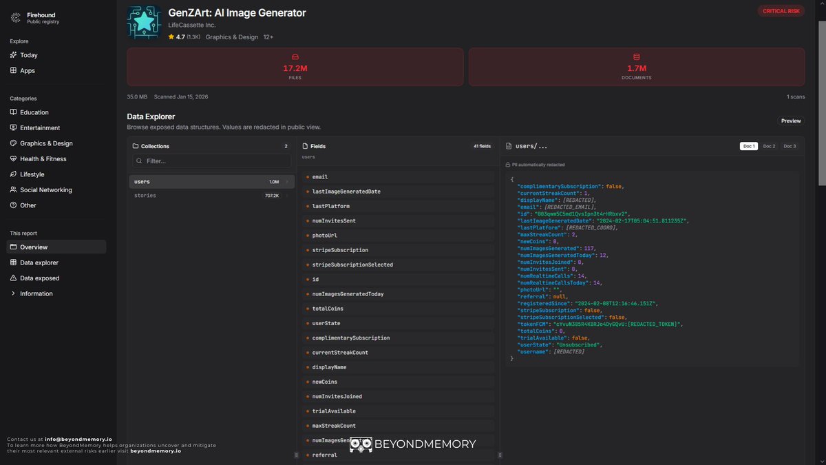Click the CRITICAL RISK badge
This screenshot has height=465, width=826.
[781, 11]
